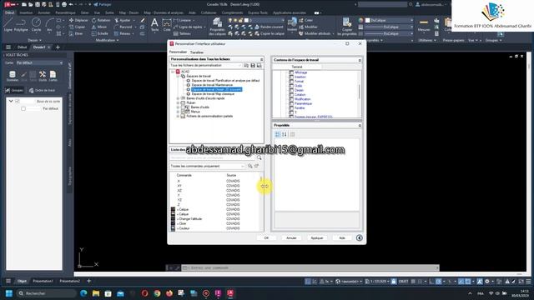Click the Mesurer tool
This screenshot has width=534, height=300.
424,25
